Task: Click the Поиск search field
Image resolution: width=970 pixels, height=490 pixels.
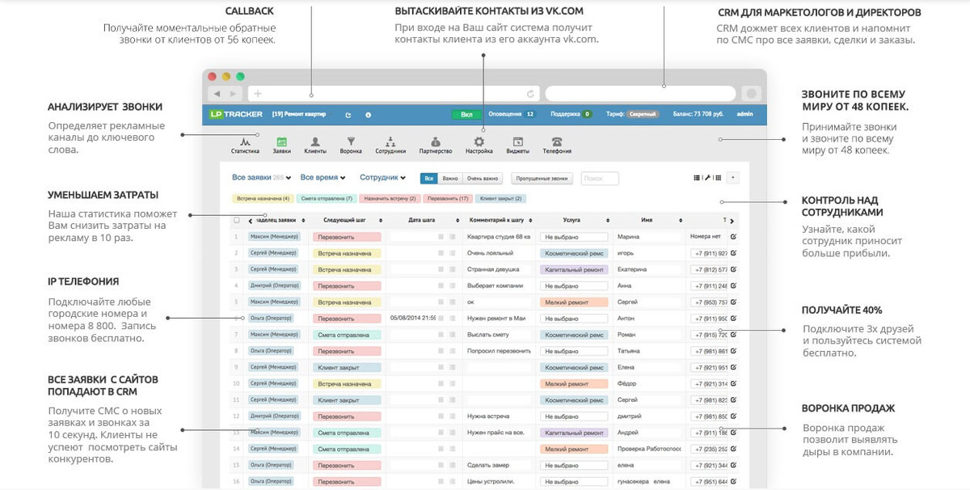Action: click(x=600, y=178)
